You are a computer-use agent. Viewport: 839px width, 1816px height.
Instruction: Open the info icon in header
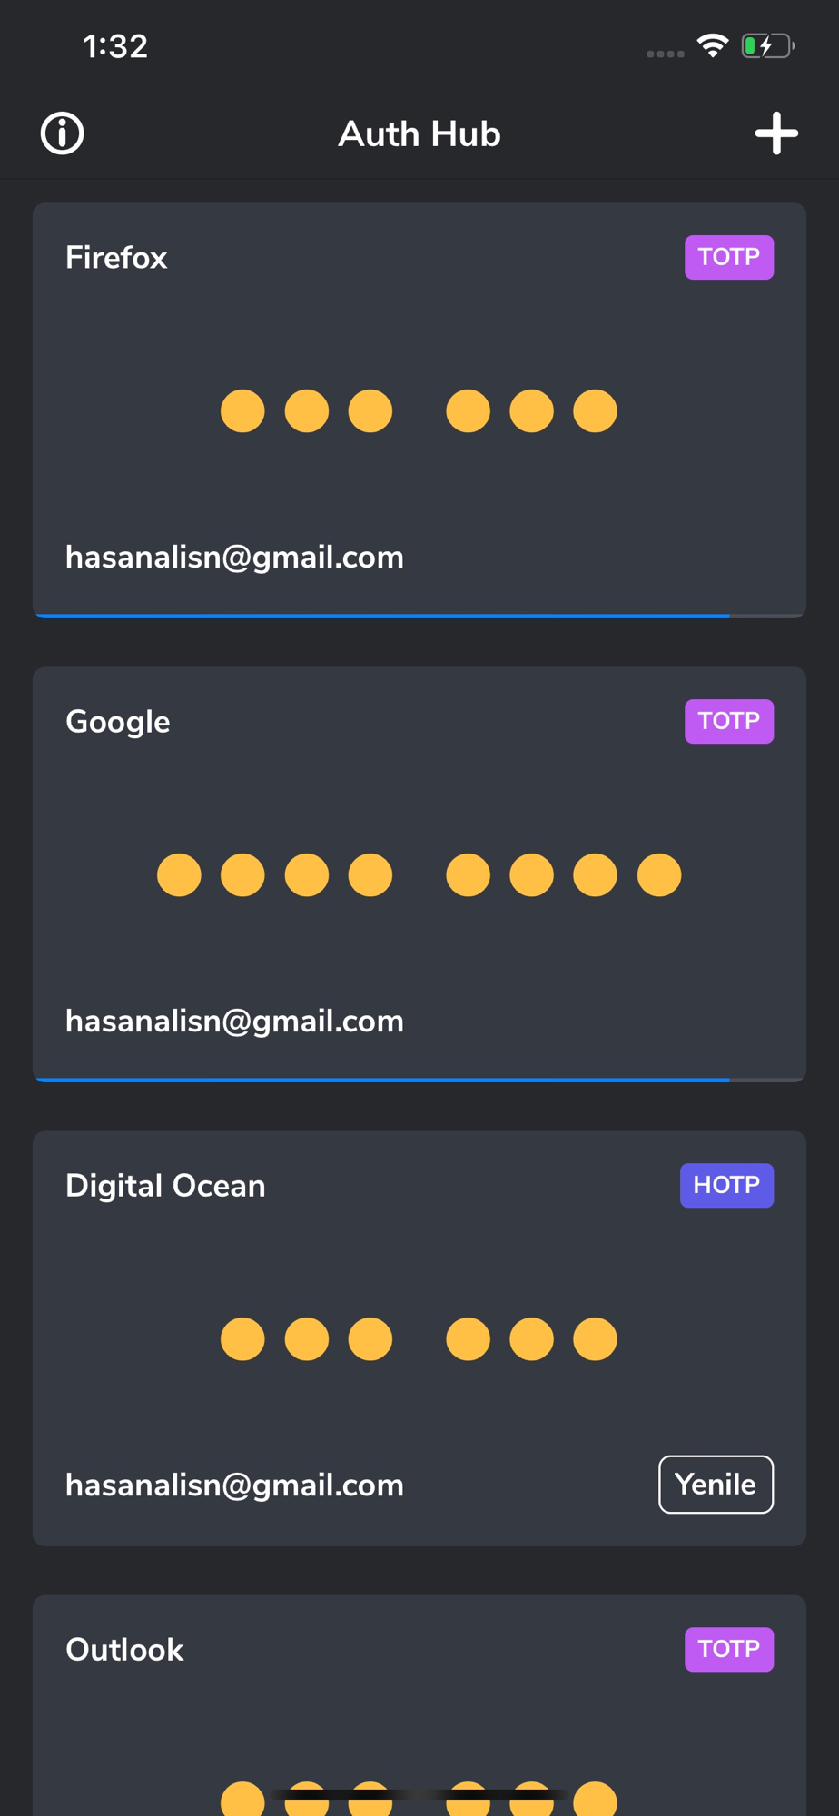[63, 133]
